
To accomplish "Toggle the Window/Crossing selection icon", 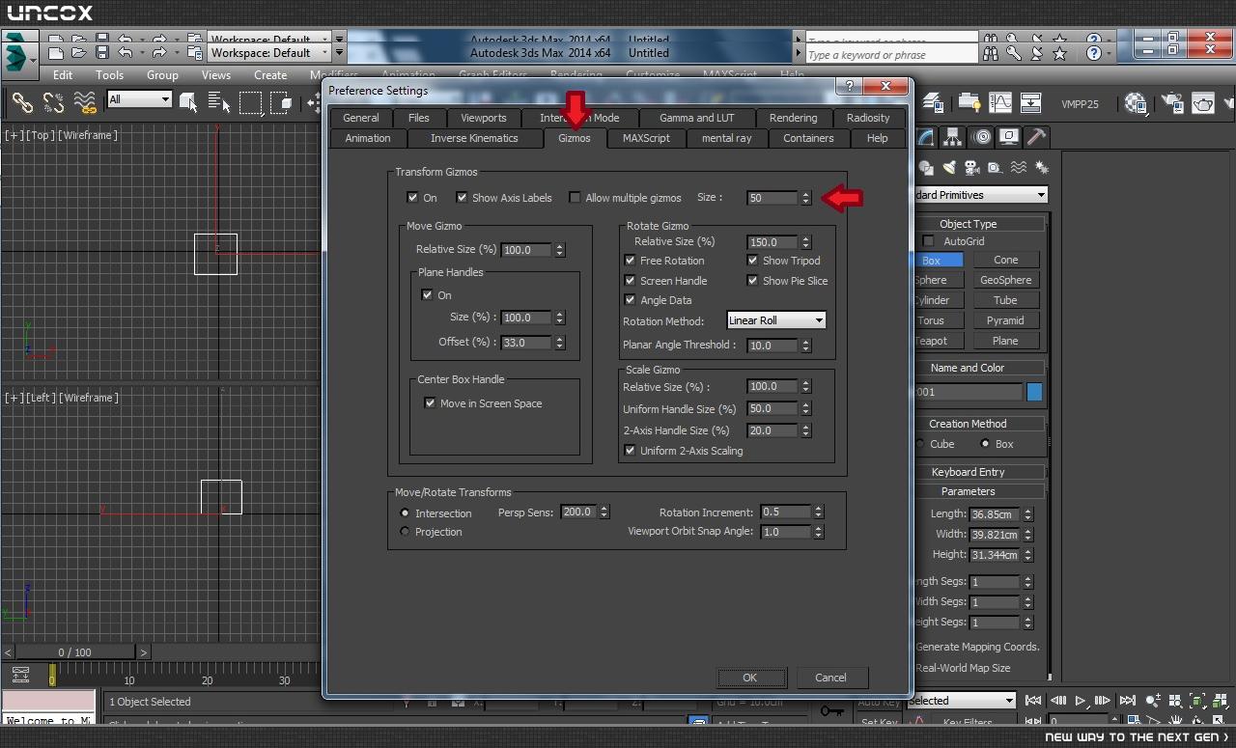I will coord(281,102).
